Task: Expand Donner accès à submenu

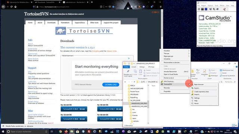Action: coord(189,78)
